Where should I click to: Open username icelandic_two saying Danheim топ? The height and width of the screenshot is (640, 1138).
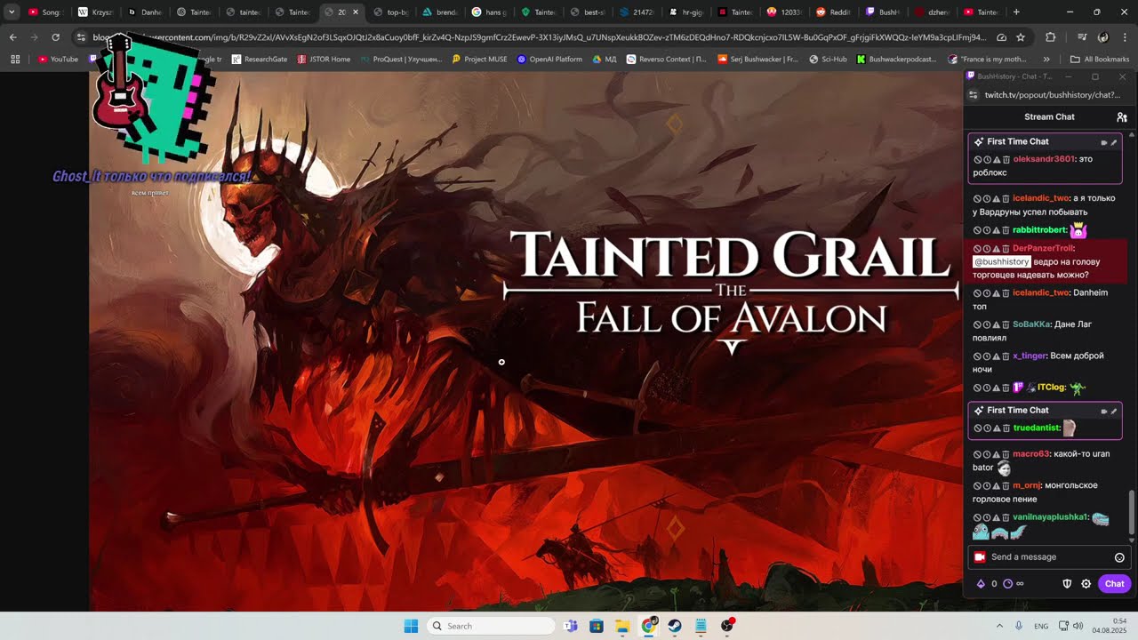click(1040, 293)
